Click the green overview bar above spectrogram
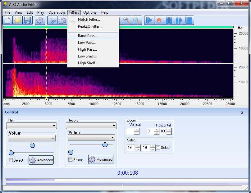 (118, 27)
